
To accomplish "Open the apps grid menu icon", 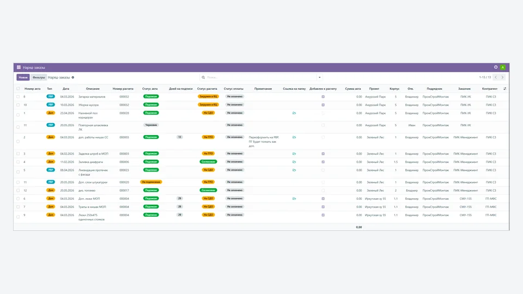I will (19, 68).
